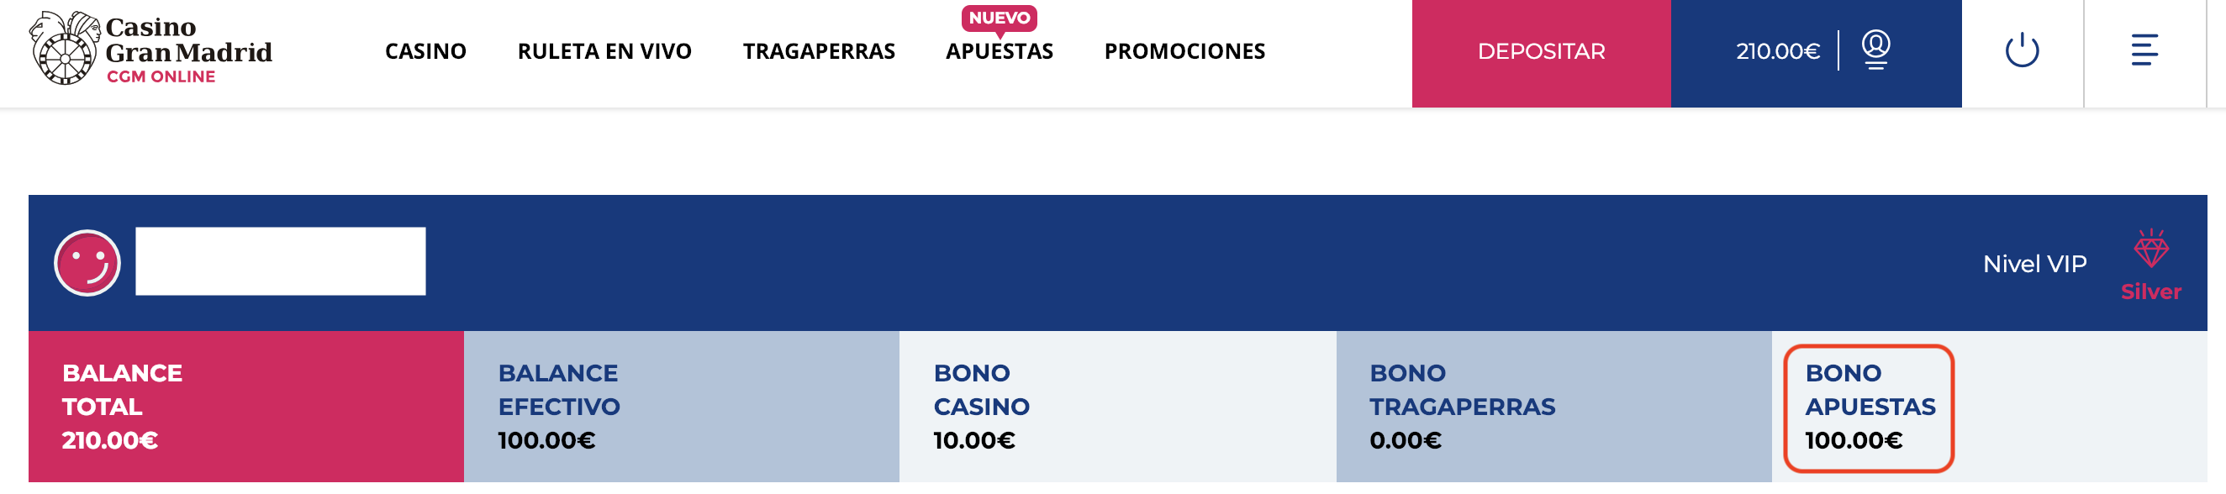Screen dimensions: 2226x494
Task: Open the CASINO menu item
Action: point(425,52)
